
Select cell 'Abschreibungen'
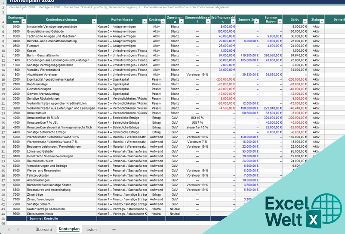(62, 180)
